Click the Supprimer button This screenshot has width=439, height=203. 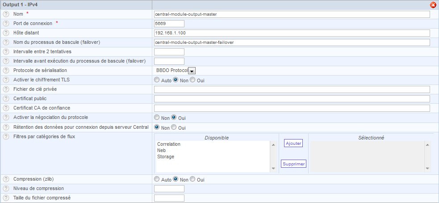[x=293, y=164]
